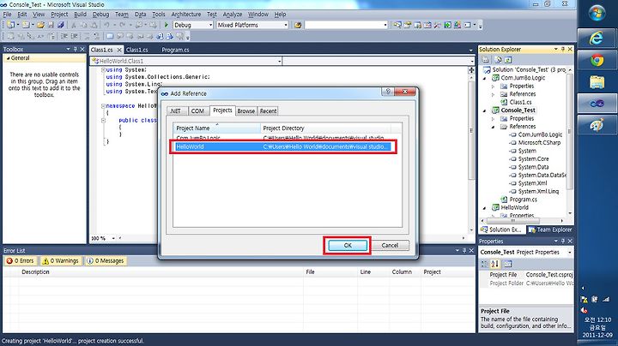Open Paint from the taskbar

pyautogui.click(x=597, y=125)
